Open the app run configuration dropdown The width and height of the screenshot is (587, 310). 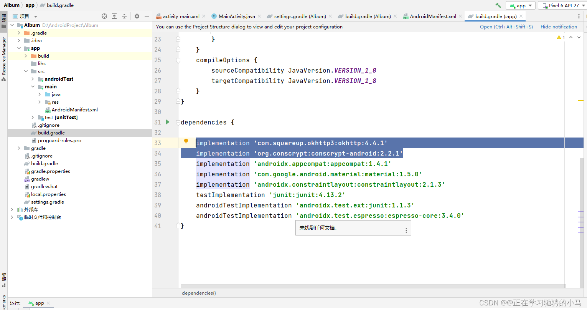[x=521, y=5]
